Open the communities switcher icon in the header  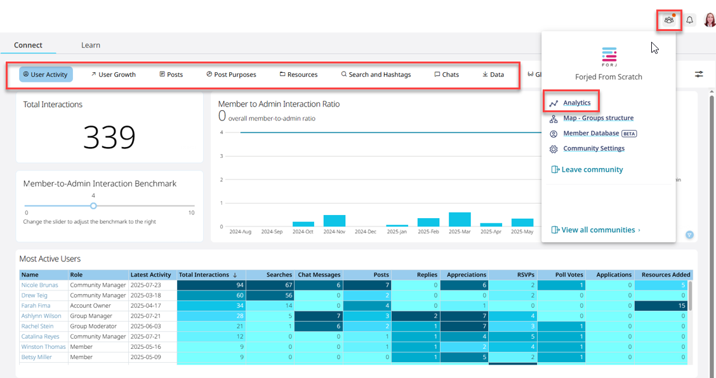(669, 20)
